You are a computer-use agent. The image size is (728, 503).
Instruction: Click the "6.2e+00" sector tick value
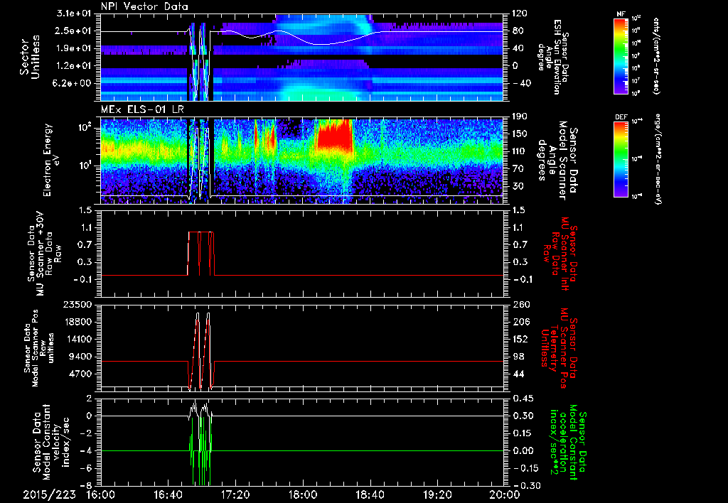73,84
